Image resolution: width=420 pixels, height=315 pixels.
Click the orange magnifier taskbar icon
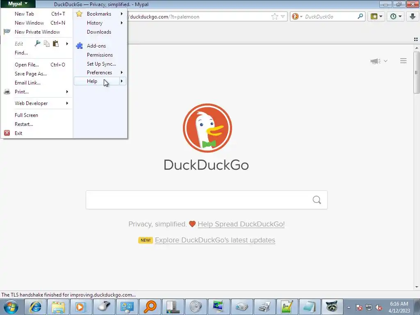pyautogui.click(x=150, y=307)
